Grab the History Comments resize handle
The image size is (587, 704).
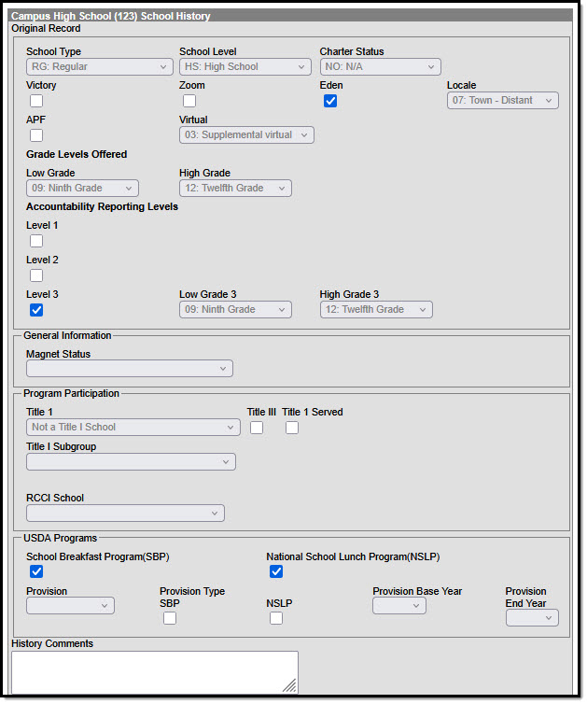(x=290, y=685)
